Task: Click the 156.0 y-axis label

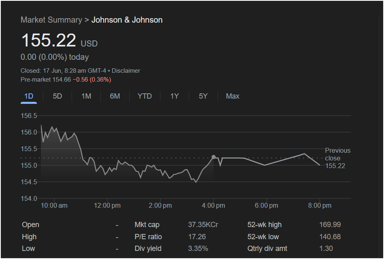Action: coord(29,132)
